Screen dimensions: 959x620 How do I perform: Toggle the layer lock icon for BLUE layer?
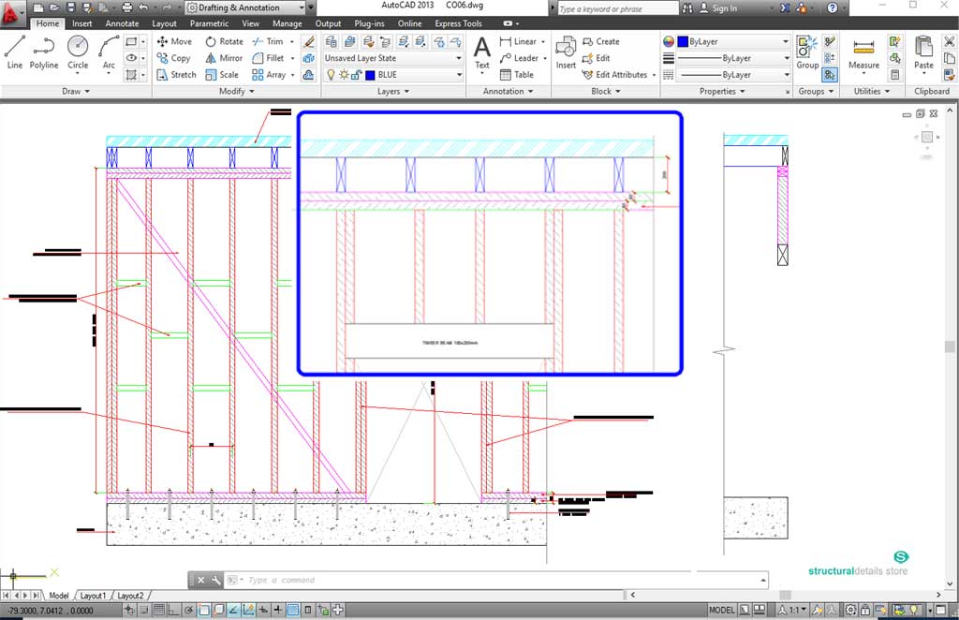click(x=357, y=75)
